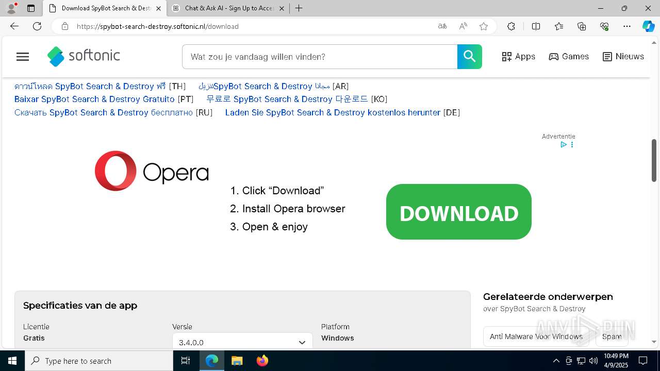Viewport: 660px width, 371px height.
Task: Open the Apps menu item
Action: click(x=519, y=57)
